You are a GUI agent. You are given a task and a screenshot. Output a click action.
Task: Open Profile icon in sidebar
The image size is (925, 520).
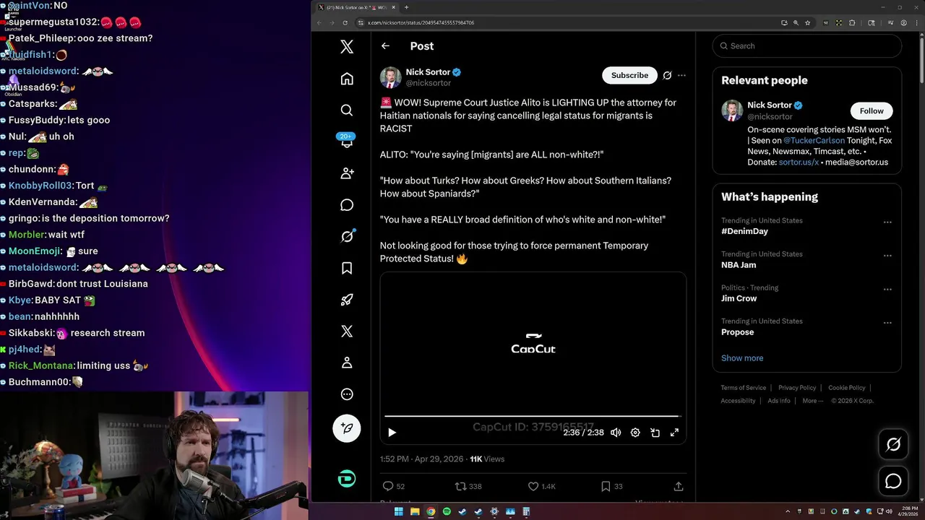(x=347, y=363)
